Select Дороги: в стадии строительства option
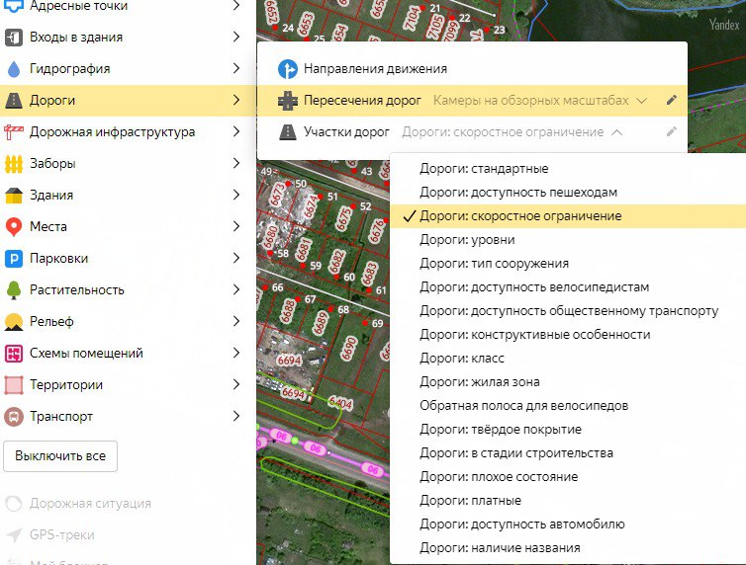The width and height of the screenshot is (746, 565). [x=568, y=453]
